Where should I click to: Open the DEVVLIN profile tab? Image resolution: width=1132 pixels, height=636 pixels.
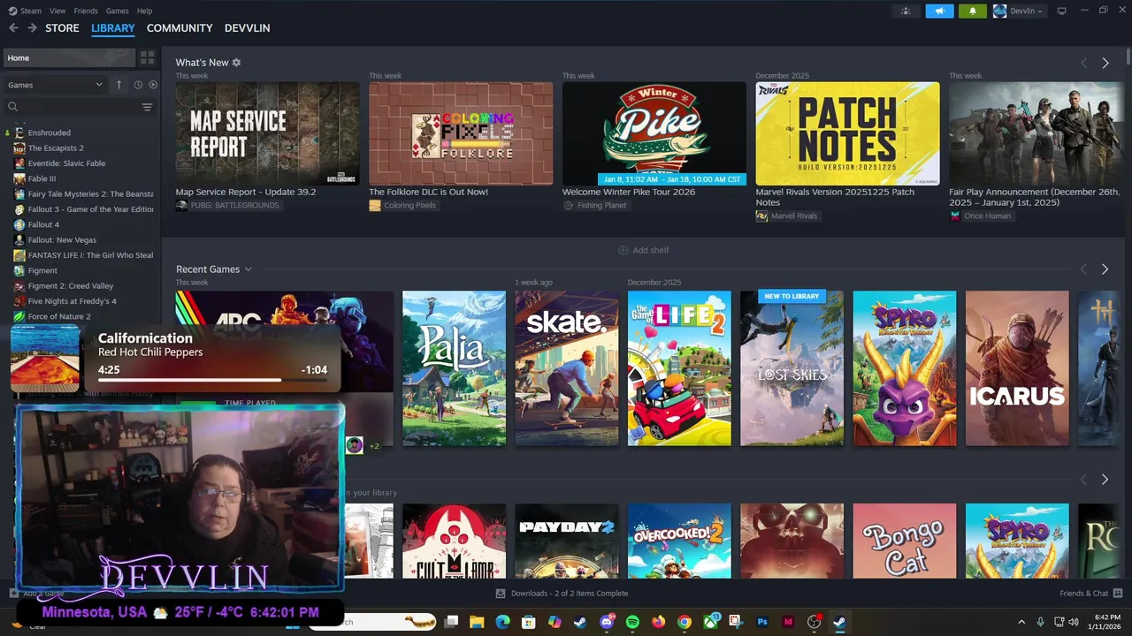(247, 28)
